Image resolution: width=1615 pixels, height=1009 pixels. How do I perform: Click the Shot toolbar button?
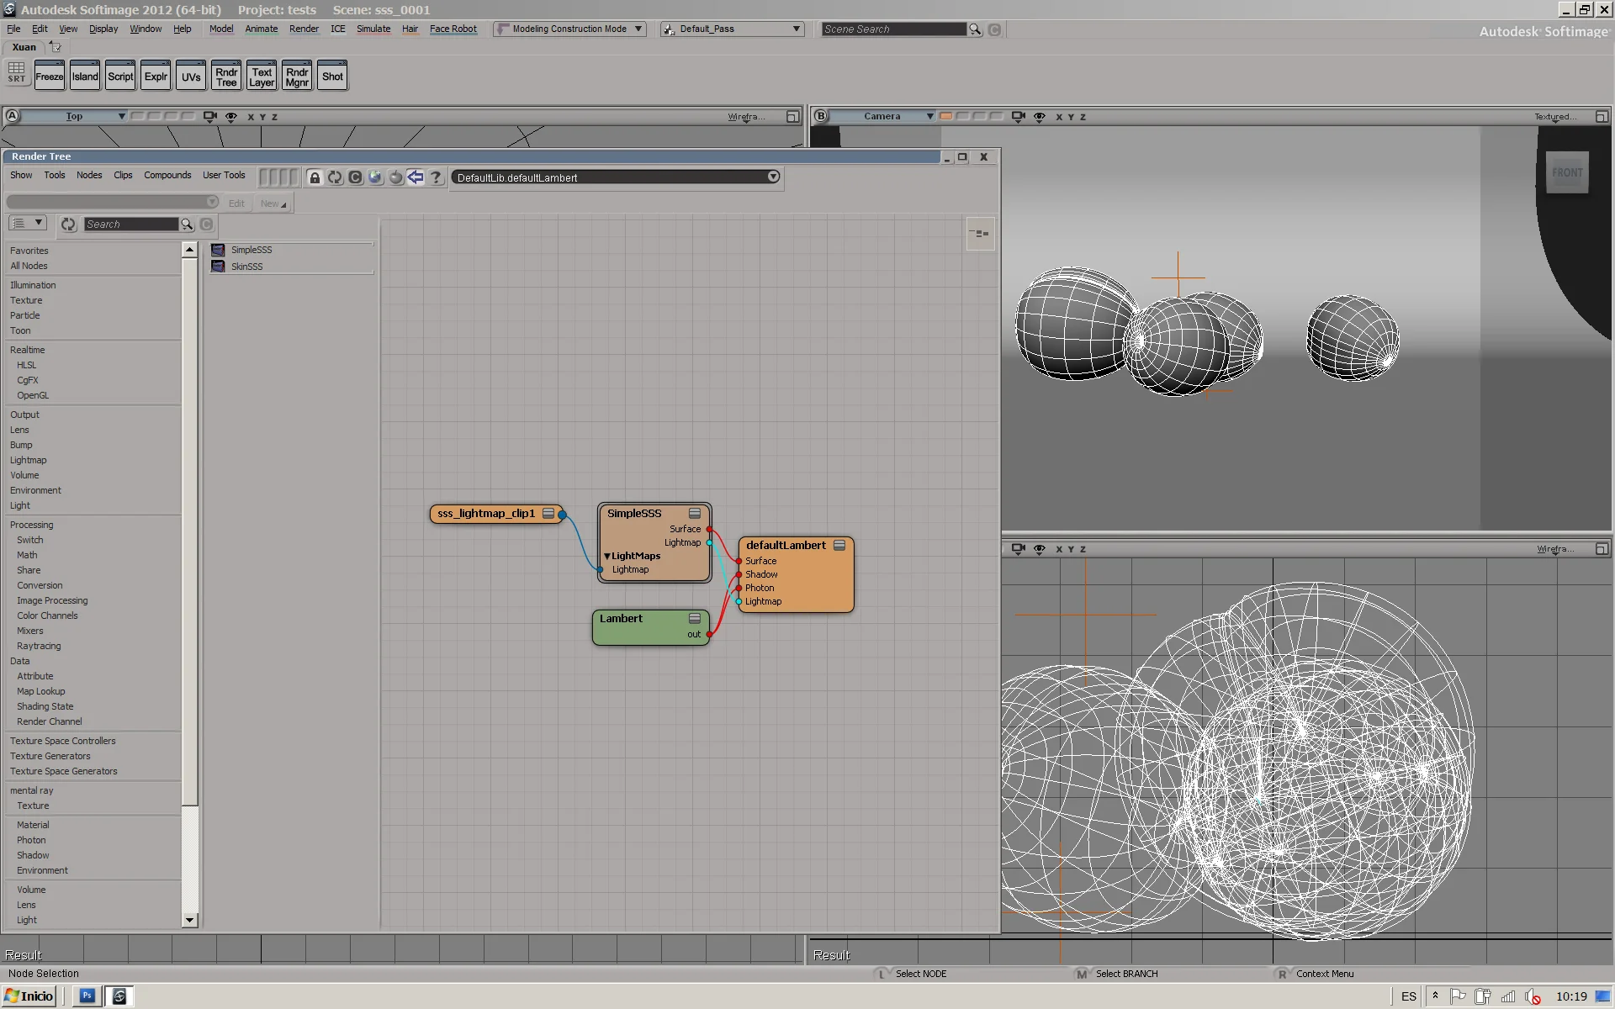click(x=332, y=77)
